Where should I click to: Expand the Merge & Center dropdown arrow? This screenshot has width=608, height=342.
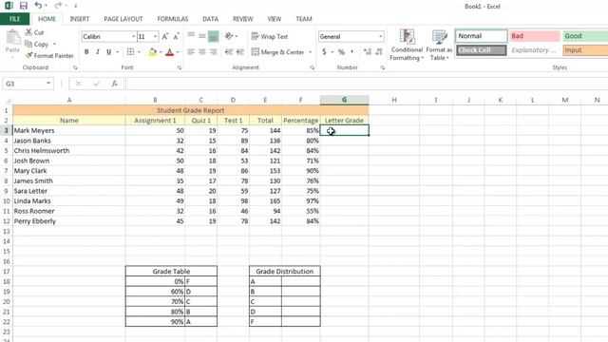(311, 52)
